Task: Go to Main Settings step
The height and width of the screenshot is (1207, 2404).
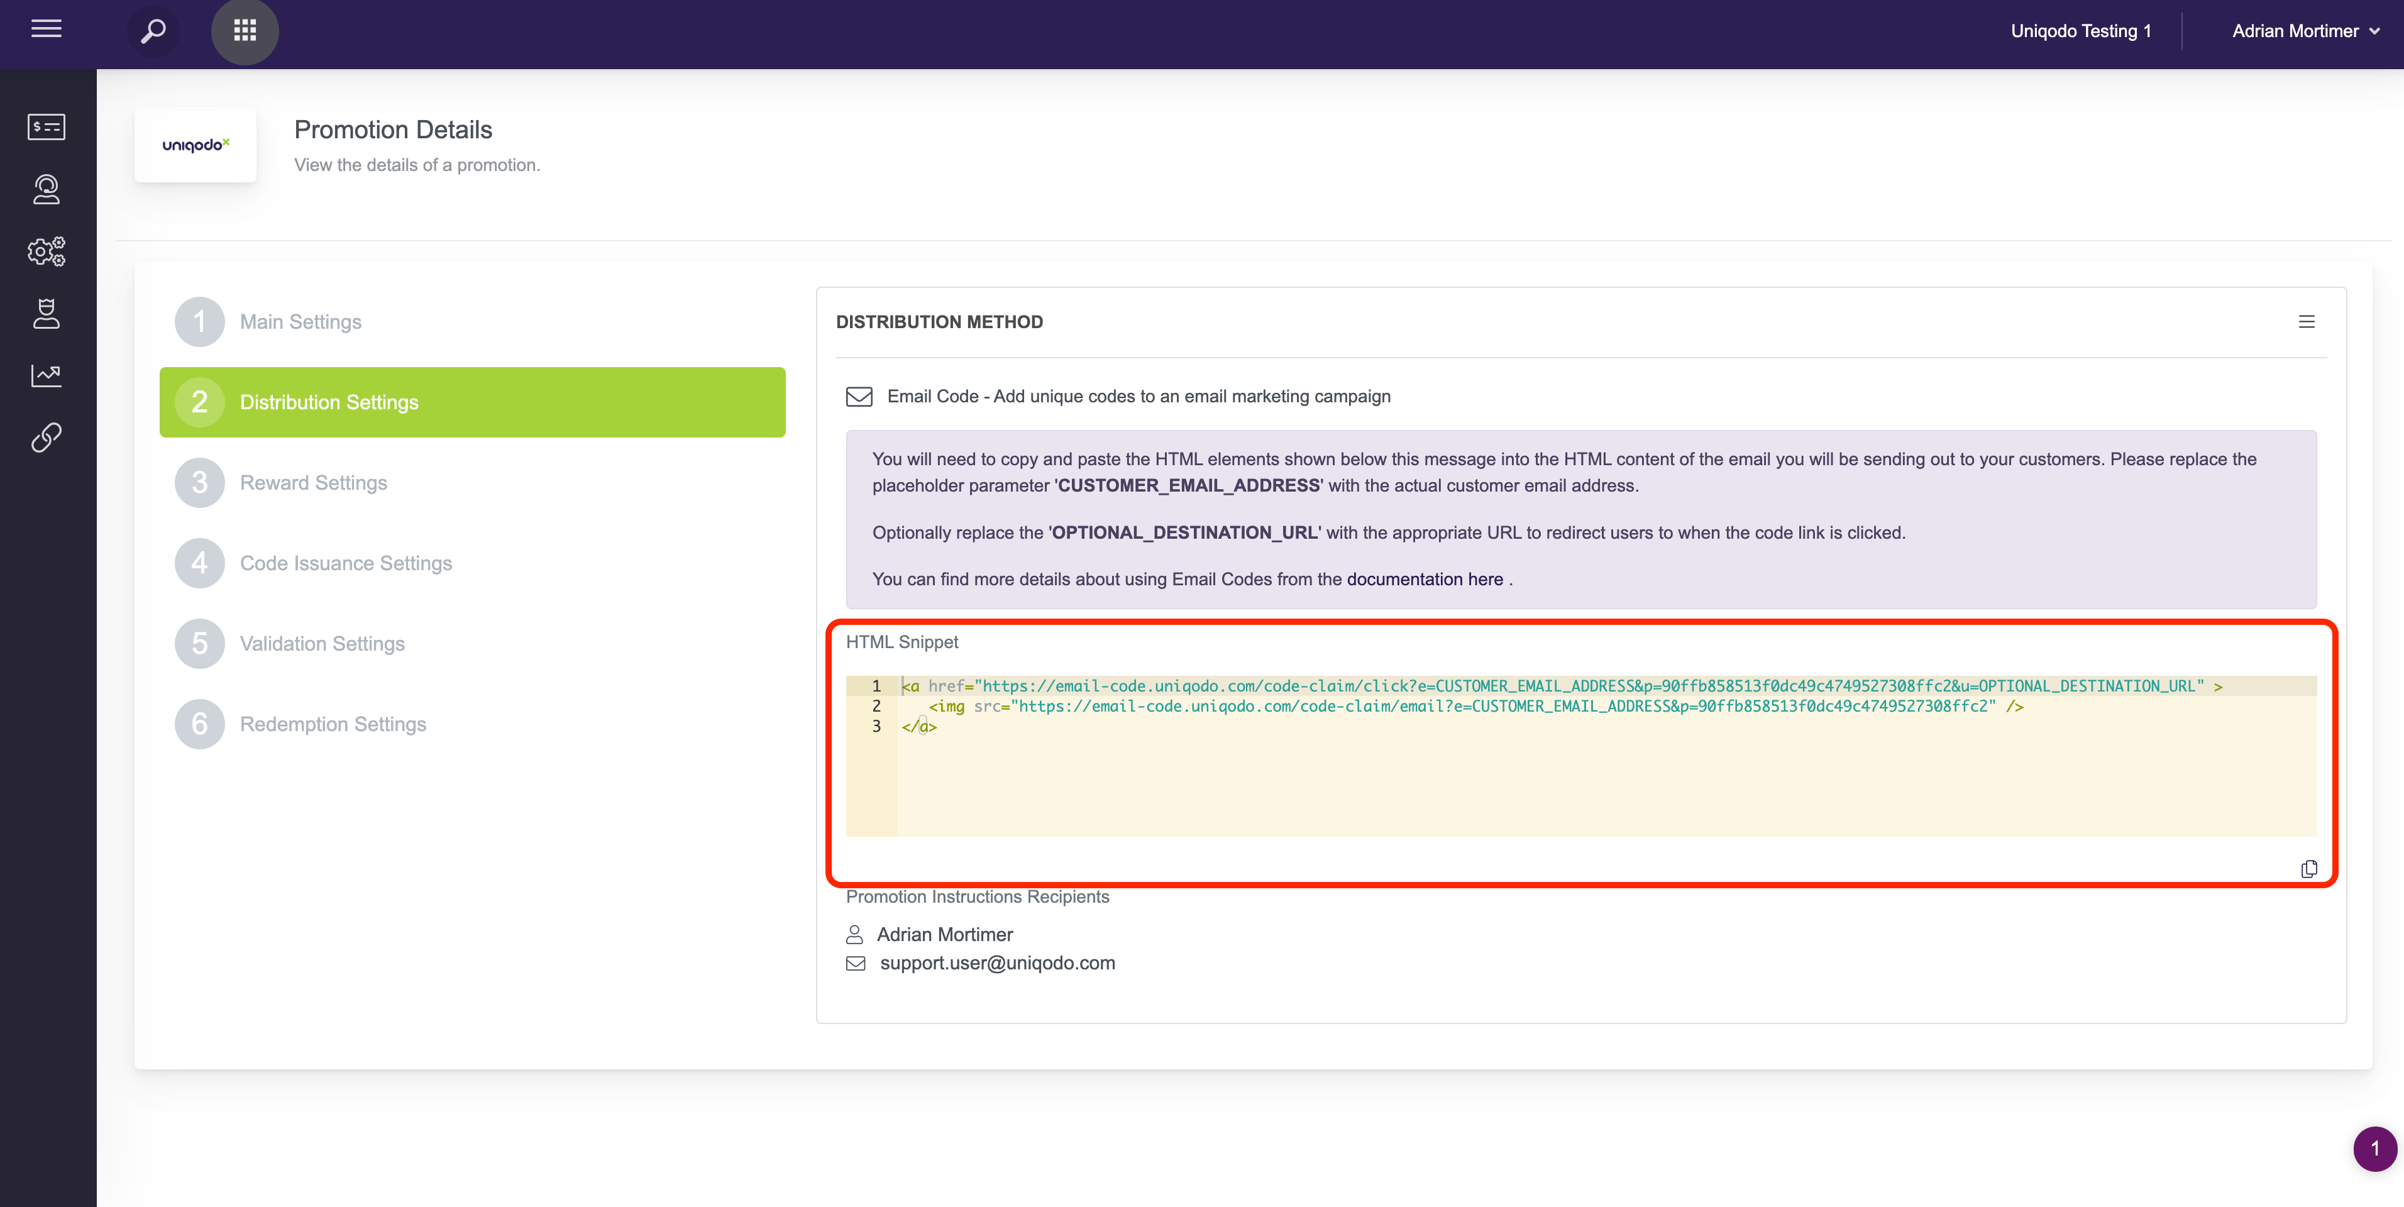Action: (300, 322)
